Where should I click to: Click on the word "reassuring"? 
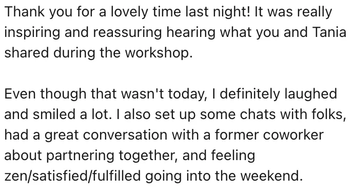(x=127, y=33)
